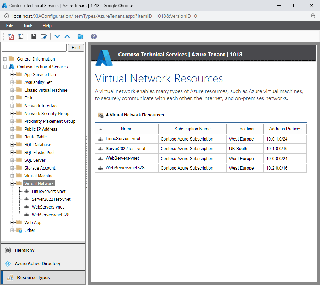Click the up chevron toolbar icon
Screen dimensions: 320x285
tap(67, 36)
